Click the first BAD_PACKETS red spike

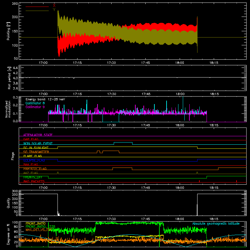[x=199, y=181]
